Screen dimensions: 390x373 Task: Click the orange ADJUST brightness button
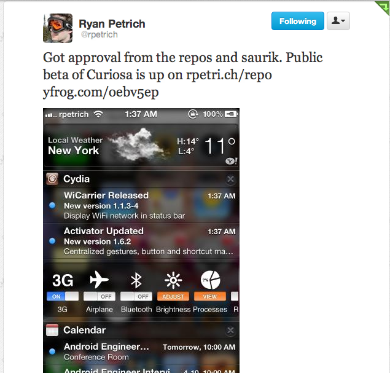click(x=173, y=296)
